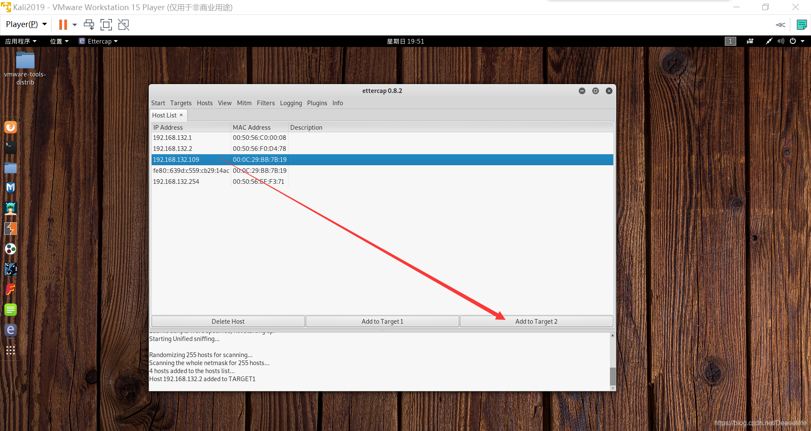Open the Ettercap app menu in top bar
This screenshot has width=811, height=431.
point(98,41)
